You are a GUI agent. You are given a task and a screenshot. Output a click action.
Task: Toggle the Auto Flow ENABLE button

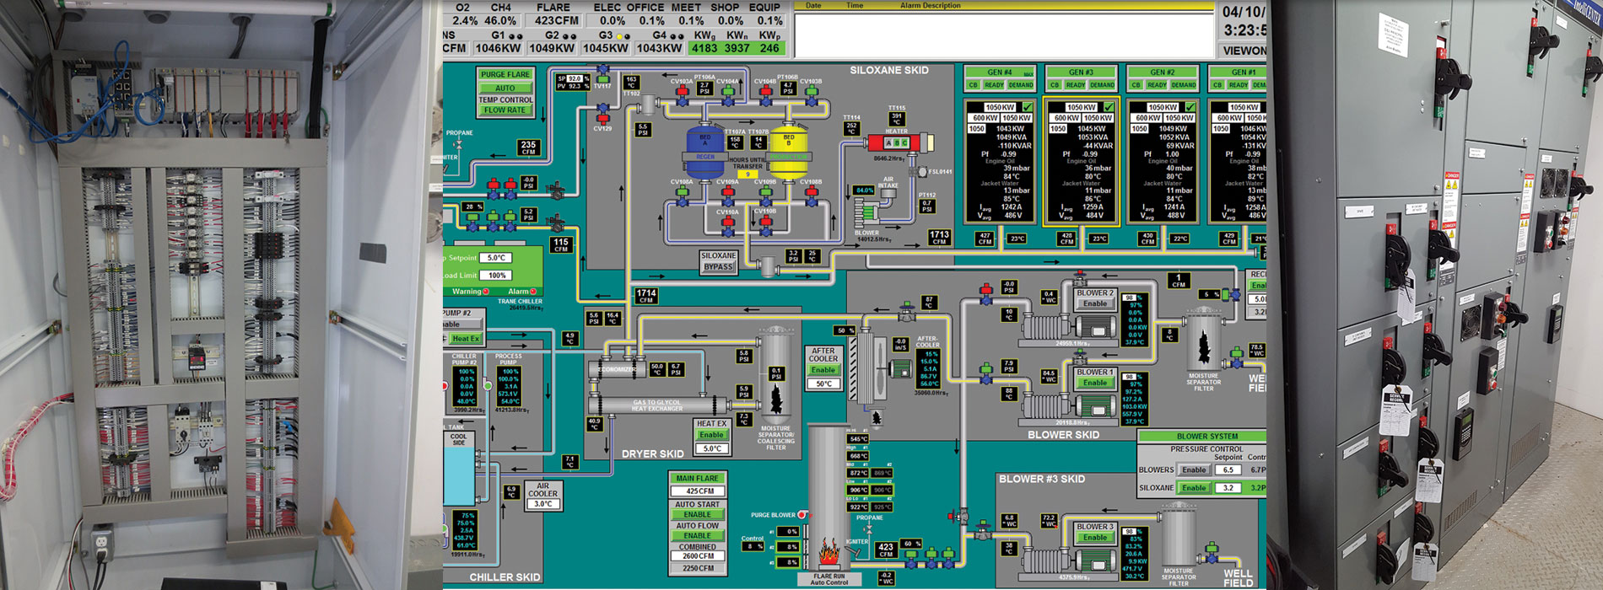[x=698, y=535]
